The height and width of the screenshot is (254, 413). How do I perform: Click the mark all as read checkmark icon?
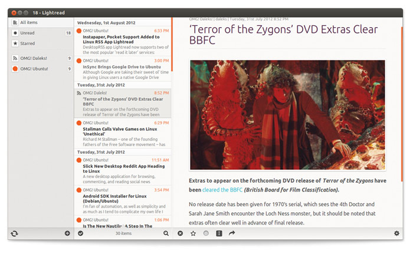pyautogui.click(x=81, y=234)
